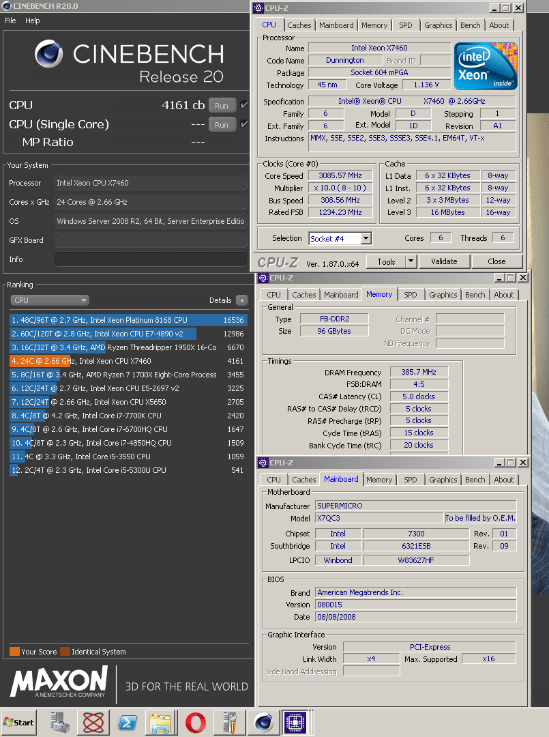Image resolution: width=549 pixels, height=737 pixels.
Task: Select ranking entry Ryzen Threadripper 1950X
Action: 128,347
